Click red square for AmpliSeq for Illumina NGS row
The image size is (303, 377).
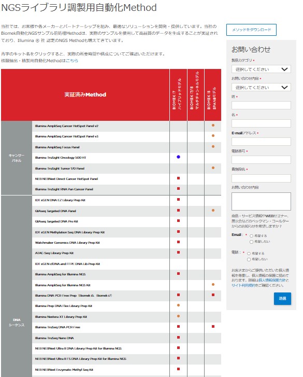[x=178, y=274]
